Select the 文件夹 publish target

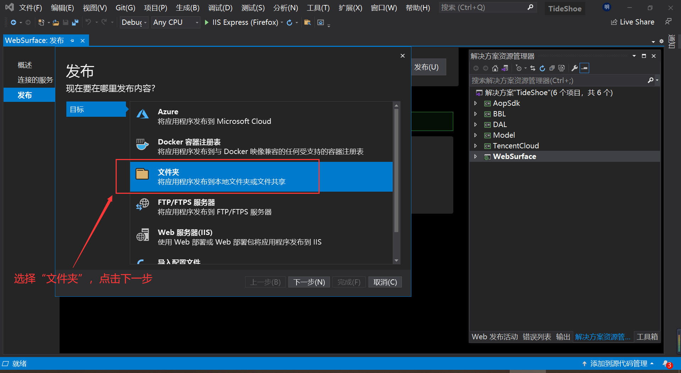pos(261,177)
